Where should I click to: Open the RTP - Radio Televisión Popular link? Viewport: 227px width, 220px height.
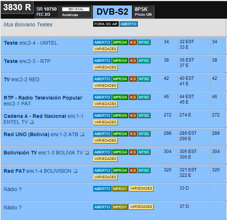tap(43, 98)
